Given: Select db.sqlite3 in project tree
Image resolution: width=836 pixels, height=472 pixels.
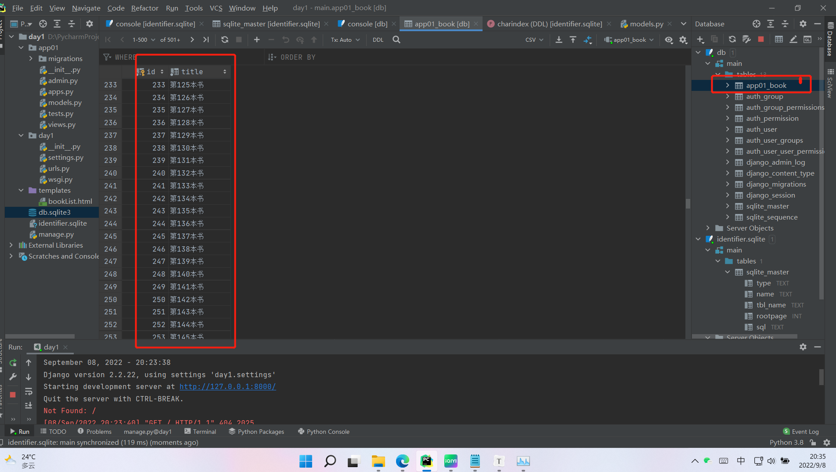Looking at the screenshot, I should tap(54, 212).
